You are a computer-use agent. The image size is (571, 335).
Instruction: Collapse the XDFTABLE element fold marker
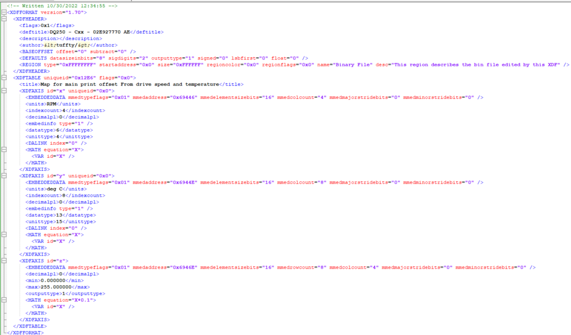3,77
